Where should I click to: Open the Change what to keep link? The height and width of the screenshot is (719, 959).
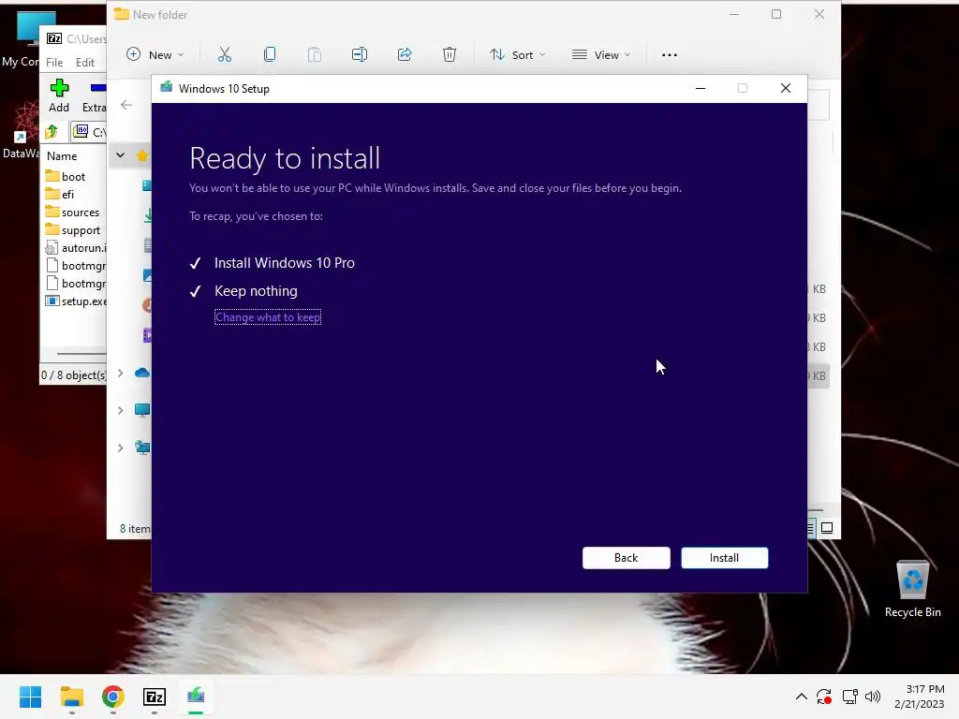[x=268, y=316]
